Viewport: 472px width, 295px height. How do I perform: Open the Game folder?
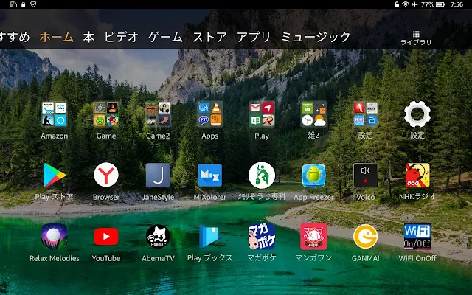(x=106, y=114)
